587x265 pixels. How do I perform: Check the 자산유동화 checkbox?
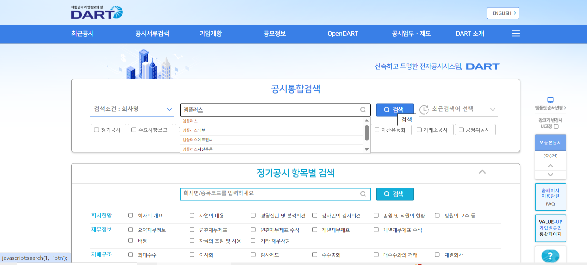pyautogui.click(x=377, y=130)
